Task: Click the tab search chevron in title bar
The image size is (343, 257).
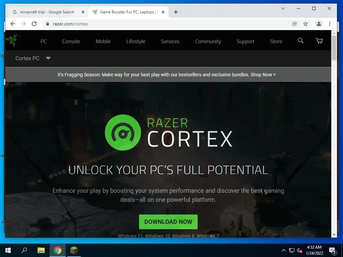Action: [283, 8]
